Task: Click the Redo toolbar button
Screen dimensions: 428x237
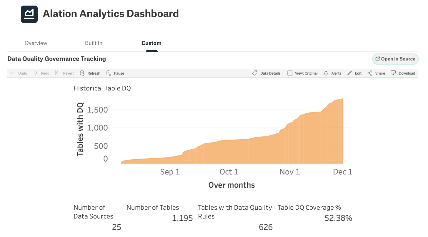Action: coord(41,73)
